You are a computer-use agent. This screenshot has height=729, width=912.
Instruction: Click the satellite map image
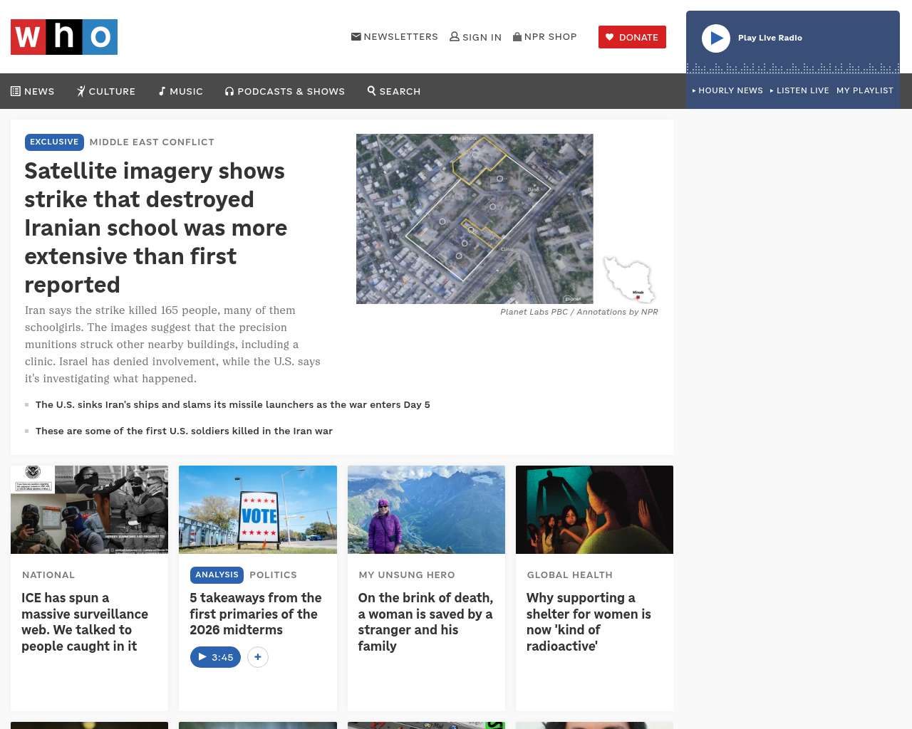475,219
